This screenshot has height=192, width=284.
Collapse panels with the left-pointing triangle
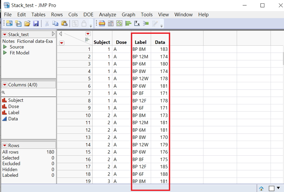pyautogui.click(x=61, y=34)
